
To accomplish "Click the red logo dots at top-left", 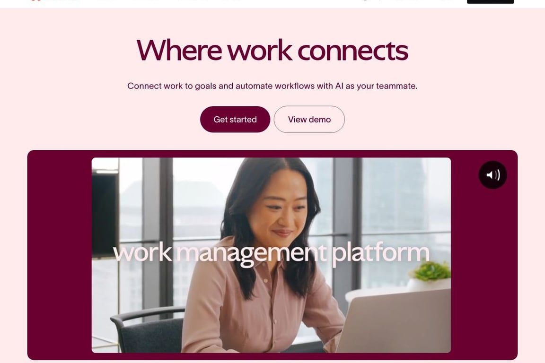I will pyautogui.click(x=34, y=0).
